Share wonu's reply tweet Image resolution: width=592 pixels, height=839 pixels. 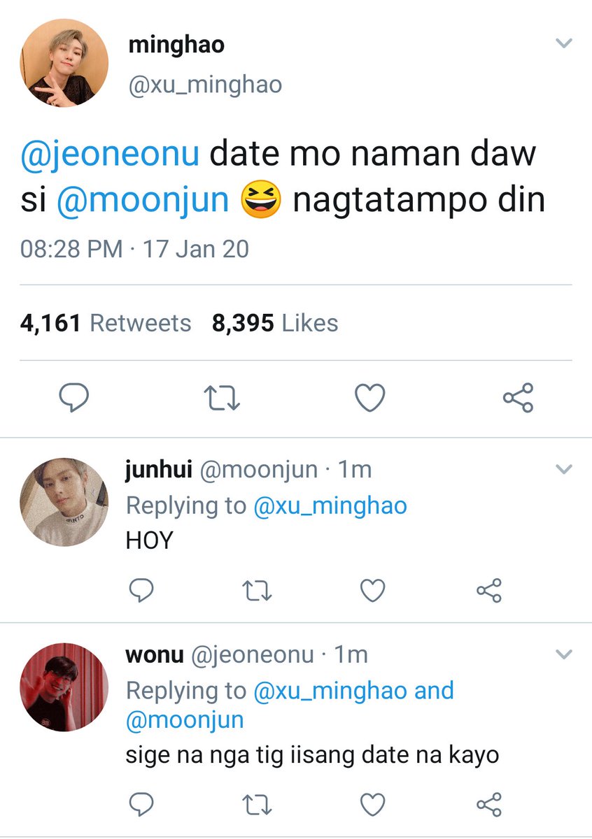click(489, 803)
